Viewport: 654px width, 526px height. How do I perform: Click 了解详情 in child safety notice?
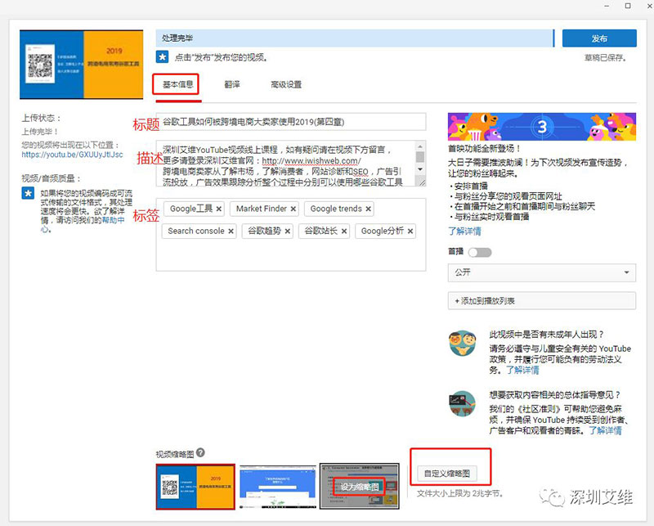(522, 370)
